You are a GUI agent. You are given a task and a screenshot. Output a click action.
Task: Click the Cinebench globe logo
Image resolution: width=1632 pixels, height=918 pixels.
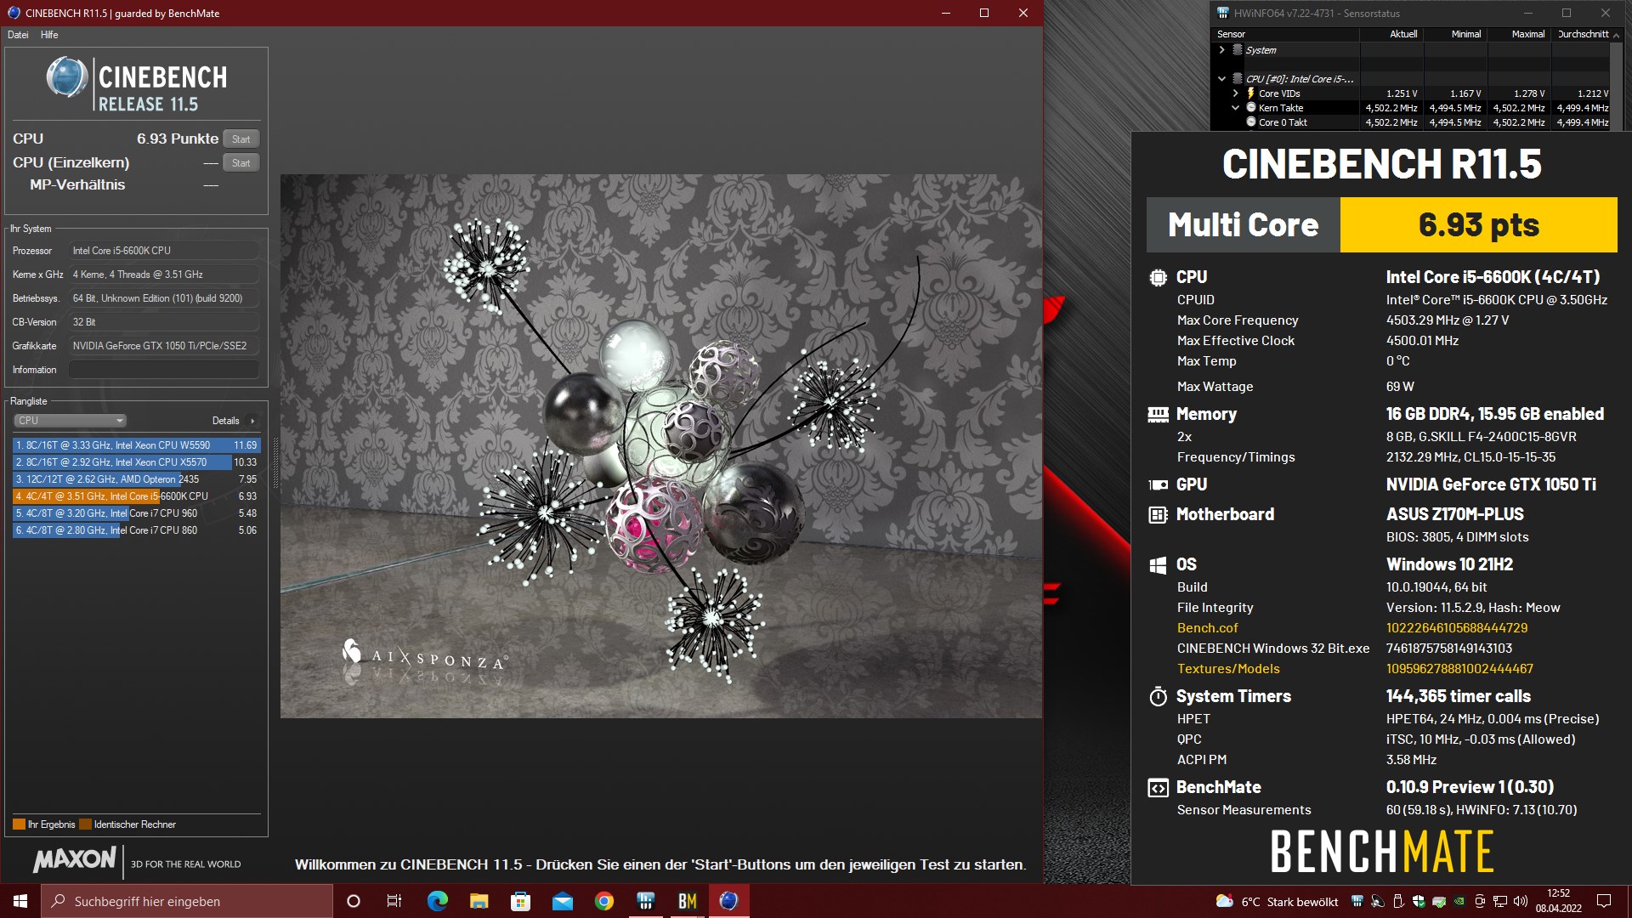(67, 78)
